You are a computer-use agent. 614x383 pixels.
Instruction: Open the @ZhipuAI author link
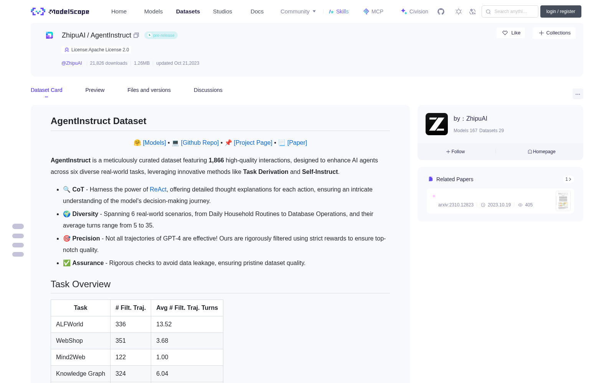tap(72, 63)
